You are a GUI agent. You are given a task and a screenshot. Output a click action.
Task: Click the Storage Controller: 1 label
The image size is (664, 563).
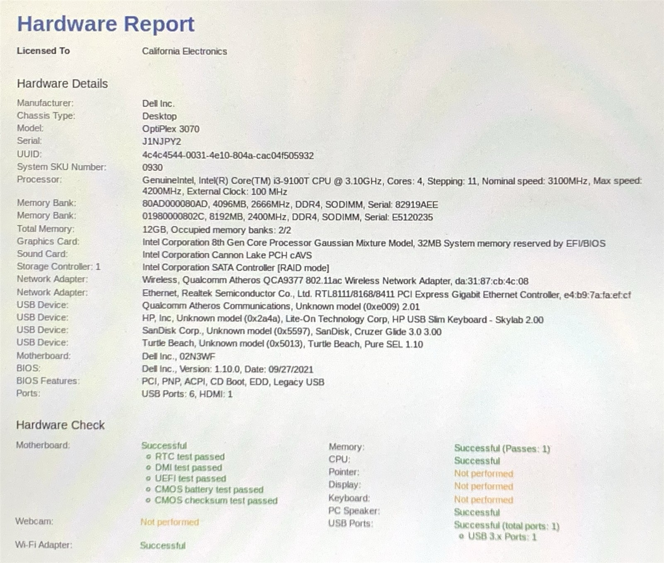pyautogui.click(x=59, y=267)
